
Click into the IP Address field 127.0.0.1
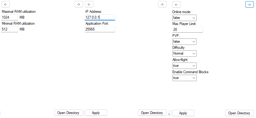point(100,17)
